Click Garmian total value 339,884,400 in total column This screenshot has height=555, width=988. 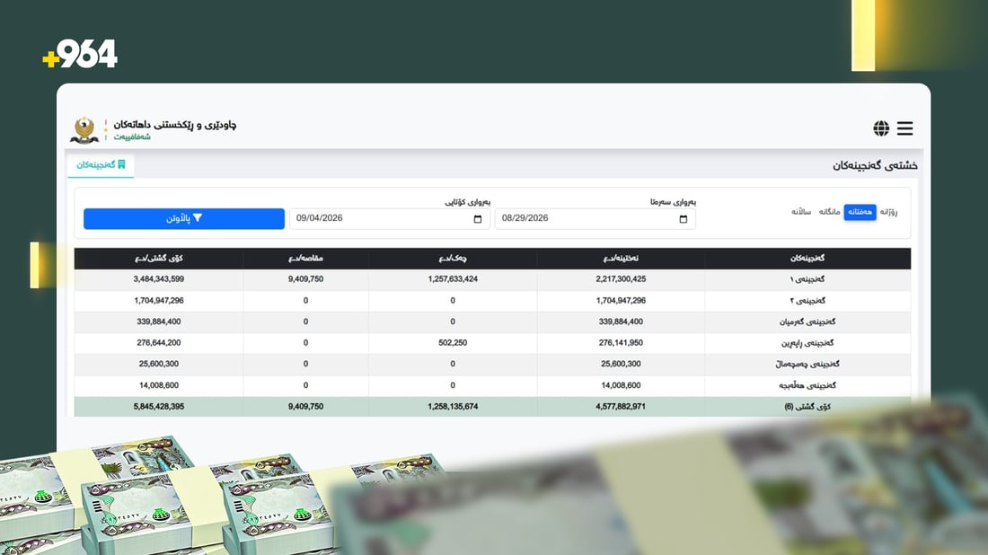[159, 322]
